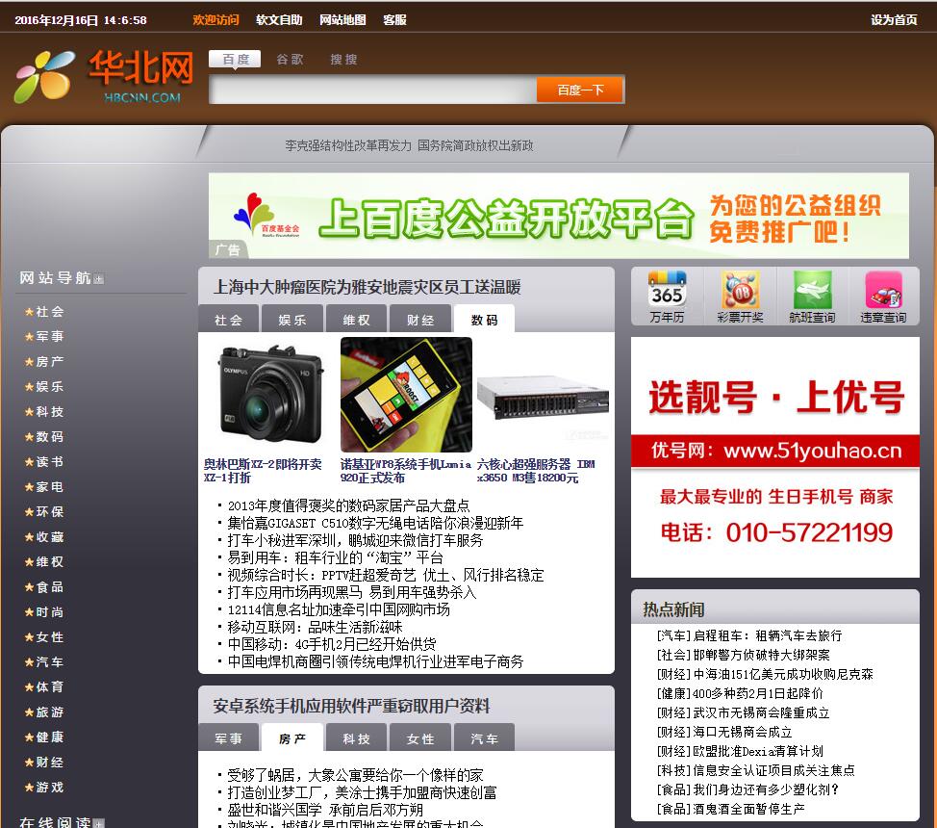Switch to the 维权 news tab
The width and height of the screenshot is (937, 828).
[x=356, y=320]
